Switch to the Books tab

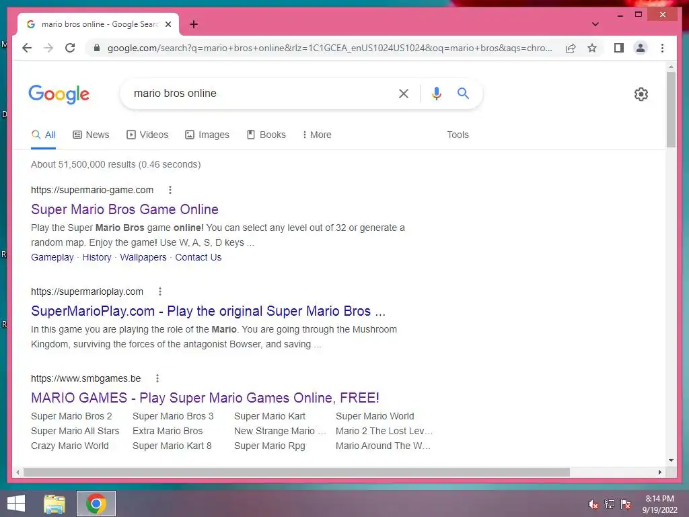click(x=266, y=135)
